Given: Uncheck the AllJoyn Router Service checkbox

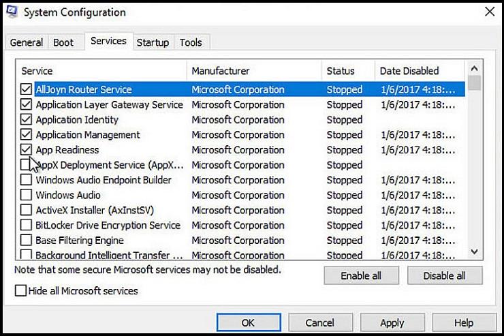Looking at the screenshot, I should 26,89.
